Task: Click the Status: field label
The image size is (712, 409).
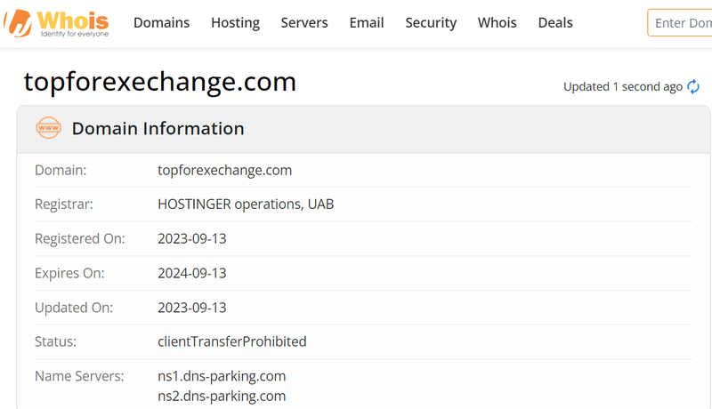Action: click(x=55, y=341)
